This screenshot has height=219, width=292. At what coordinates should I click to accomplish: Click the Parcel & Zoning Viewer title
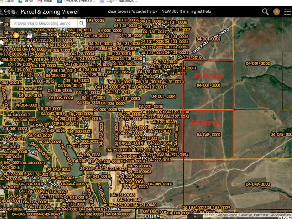[50, 12]
